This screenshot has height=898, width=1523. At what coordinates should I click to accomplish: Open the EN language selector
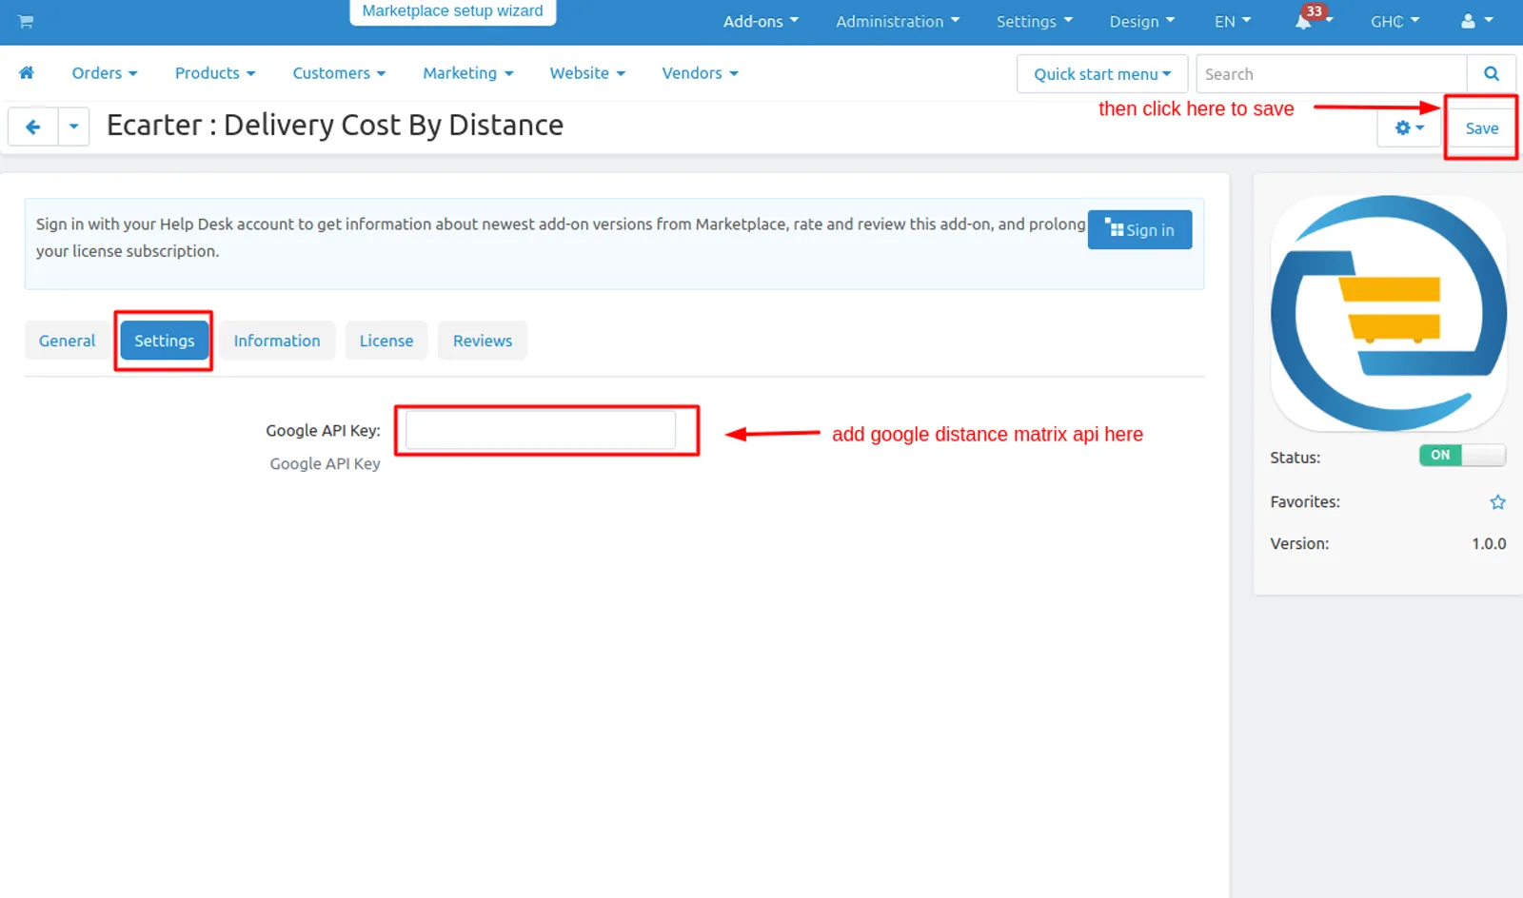(1233, 21)
